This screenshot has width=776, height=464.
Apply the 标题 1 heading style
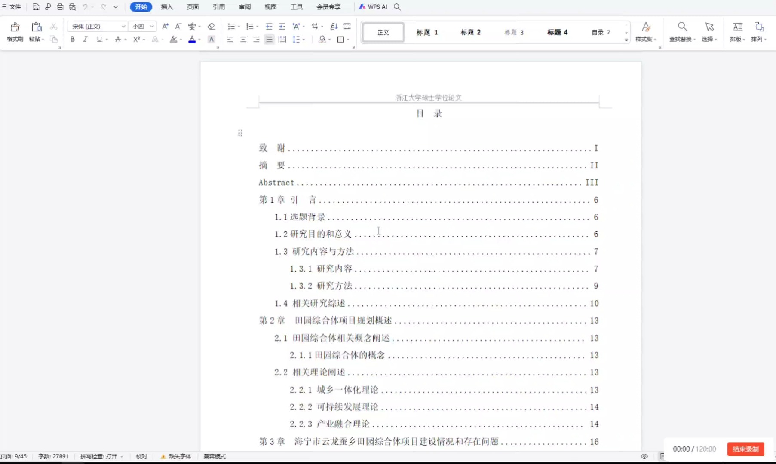pyautogui.click(x=427, y=32)
